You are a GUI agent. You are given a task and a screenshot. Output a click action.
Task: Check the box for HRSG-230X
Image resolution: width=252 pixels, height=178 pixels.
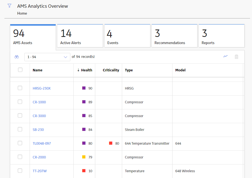click(20, 88)
